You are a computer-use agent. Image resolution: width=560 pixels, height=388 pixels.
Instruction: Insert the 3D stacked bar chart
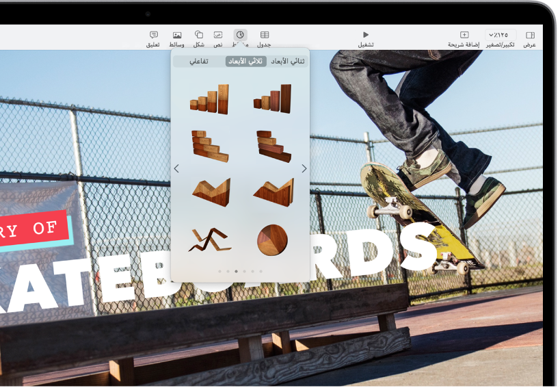[x=211, y=146]
